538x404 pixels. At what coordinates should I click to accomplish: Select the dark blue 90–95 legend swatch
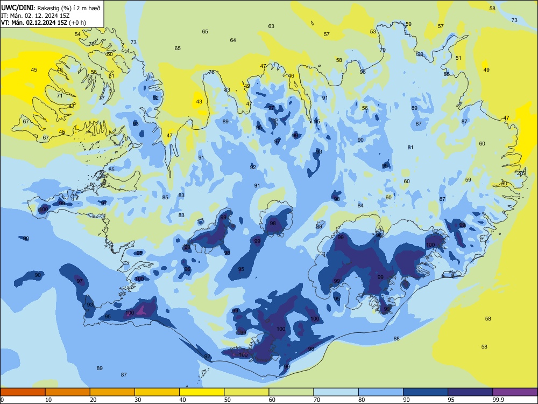pyautogui.click(x=426, y=392)
